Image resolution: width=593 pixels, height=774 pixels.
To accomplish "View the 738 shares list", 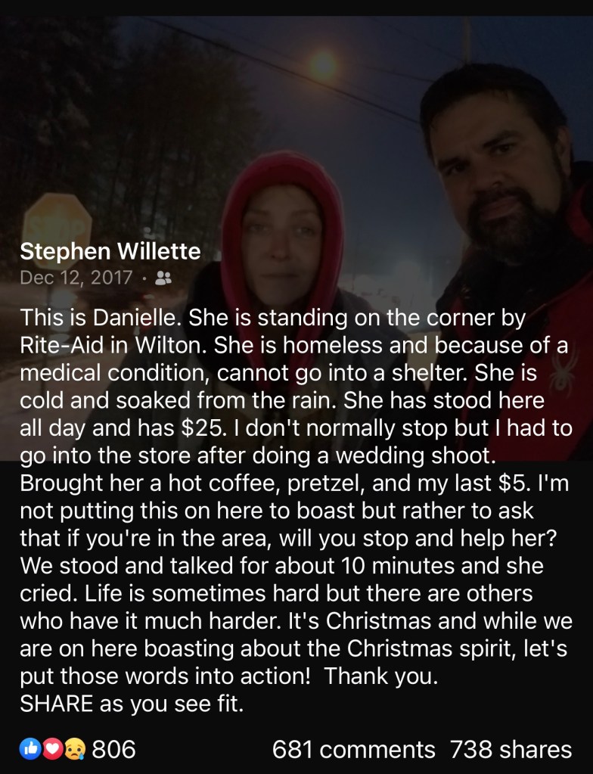I will 511,749.
